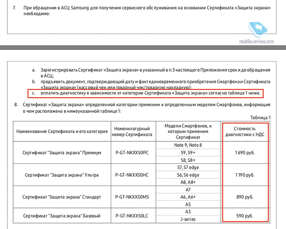Click the "S7, S7 edge" models cell
This screenshot has width=286, height=229.
click(x=188, y=168)
